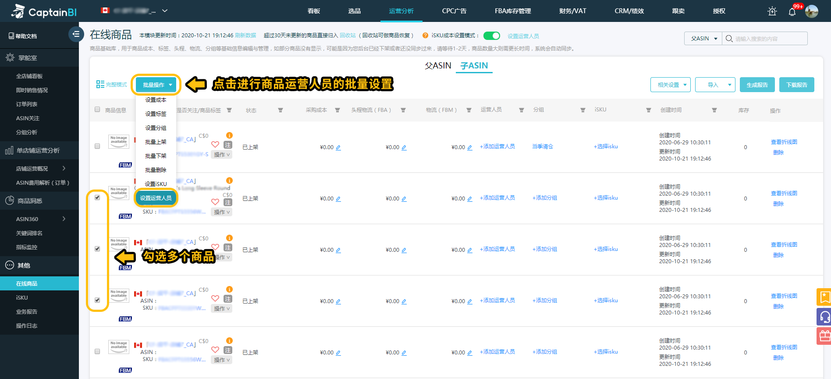
Task: Click the note icon in the first product row
Action: 228,145
